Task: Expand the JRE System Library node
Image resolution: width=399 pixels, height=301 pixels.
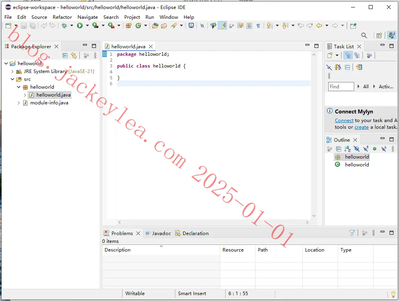Action: [x=12, y=71]
